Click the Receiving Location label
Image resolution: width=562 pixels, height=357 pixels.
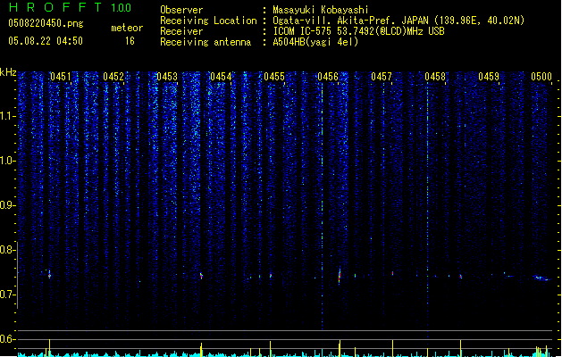point(208,21)
